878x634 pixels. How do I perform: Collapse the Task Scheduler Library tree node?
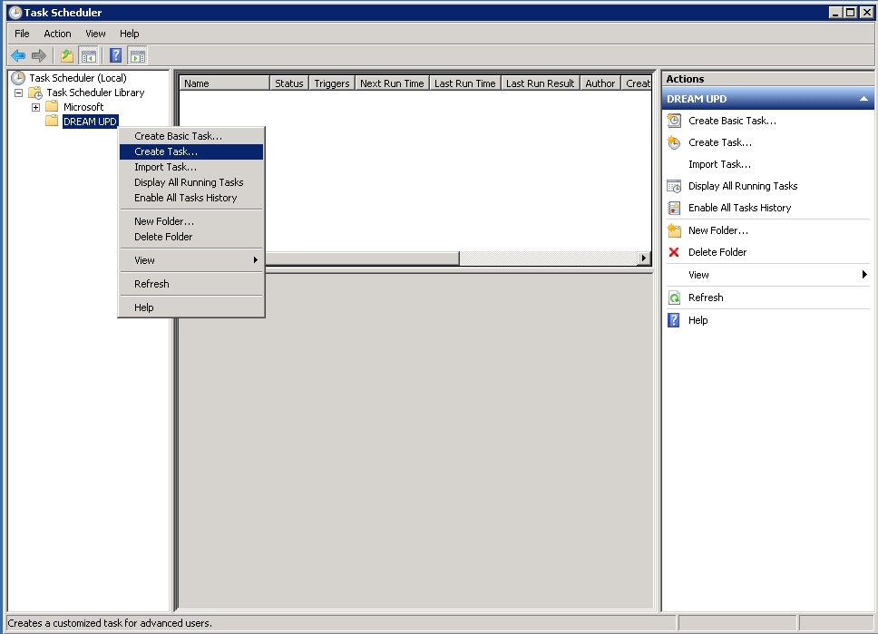(x=18, y=93)
